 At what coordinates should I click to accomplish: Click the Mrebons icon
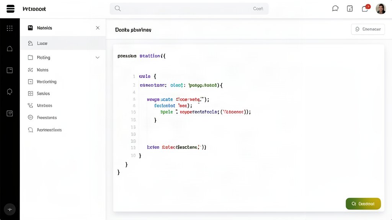point(30,105)
